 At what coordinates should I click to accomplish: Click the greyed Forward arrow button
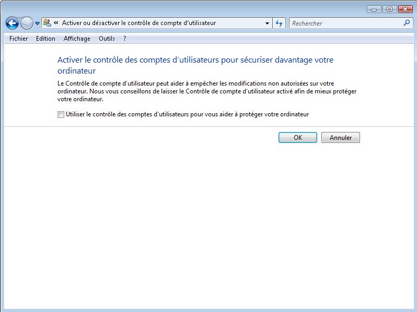point(27,23)
